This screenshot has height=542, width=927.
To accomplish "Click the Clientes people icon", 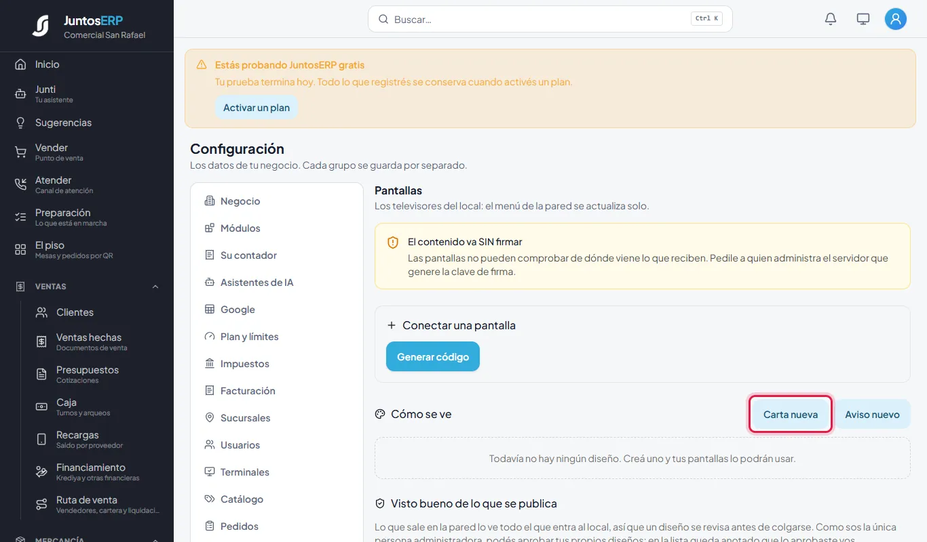I will click(x=41, y=312).
